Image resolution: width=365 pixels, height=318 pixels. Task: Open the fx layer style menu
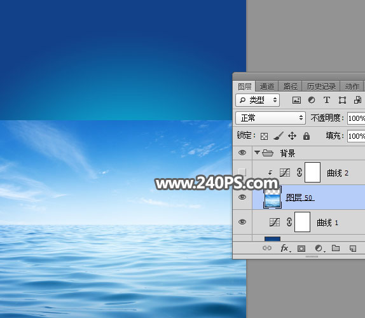click(x=285, y=248)
